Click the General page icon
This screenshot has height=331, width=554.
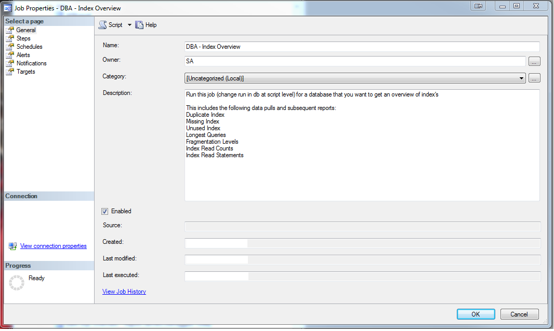9,30
